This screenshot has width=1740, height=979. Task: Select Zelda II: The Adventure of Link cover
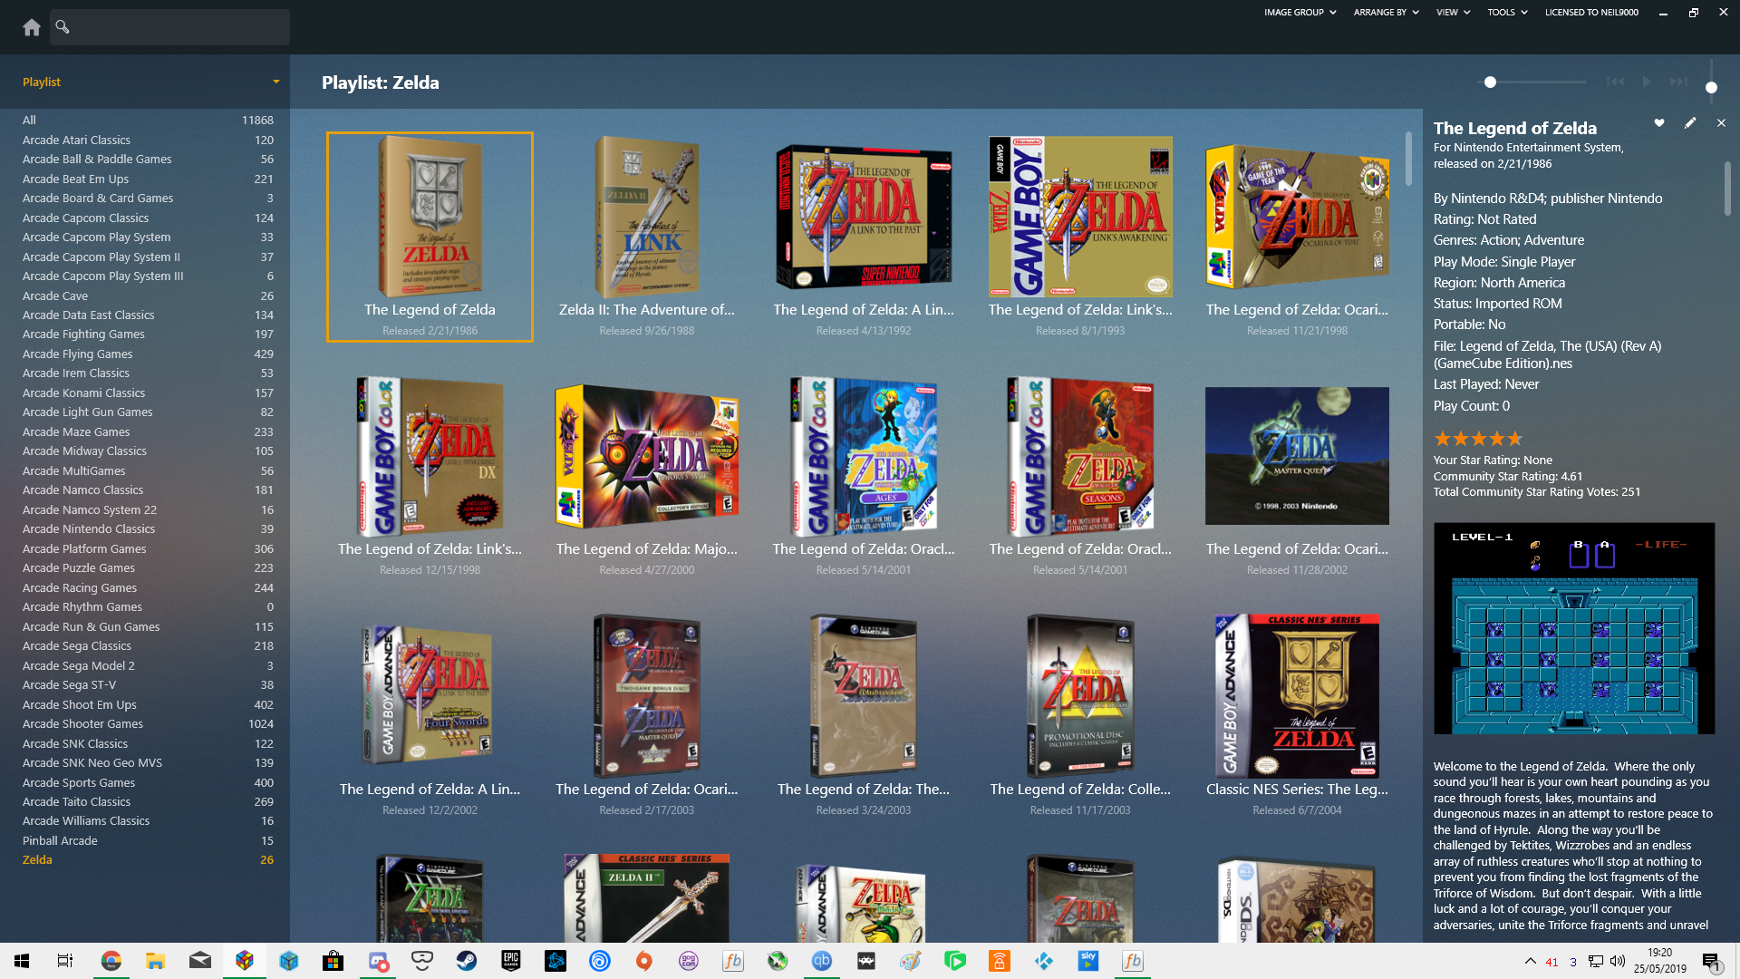[x=646, y=217]
